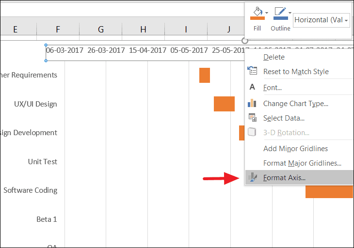
Task: Click the blue Outline color swatch
Action: [281, 18]
